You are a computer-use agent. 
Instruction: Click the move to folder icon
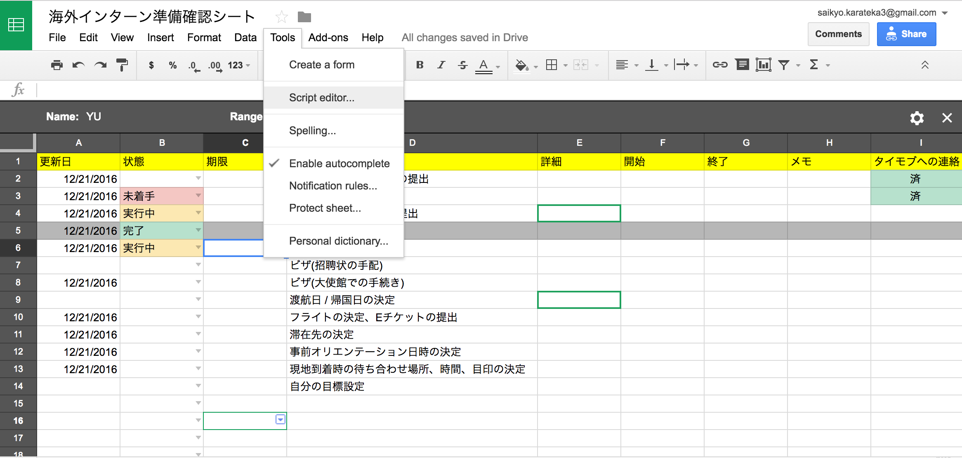[304, 17]
